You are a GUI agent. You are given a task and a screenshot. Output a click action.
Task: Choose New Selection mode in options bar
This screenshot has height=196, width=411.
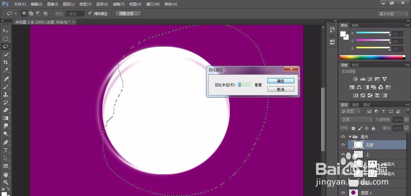click(24, 14)
